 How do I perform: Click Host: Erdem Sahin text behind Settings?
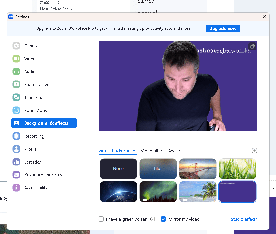point(56,9)
